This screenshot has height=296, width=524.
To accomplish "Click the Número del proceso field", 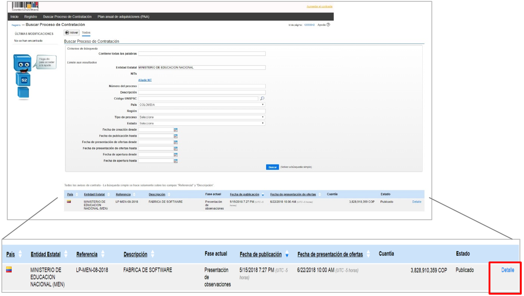I will coord(202,86).
